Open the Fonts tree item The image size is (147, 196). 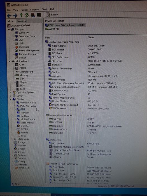tap(22, 136)
